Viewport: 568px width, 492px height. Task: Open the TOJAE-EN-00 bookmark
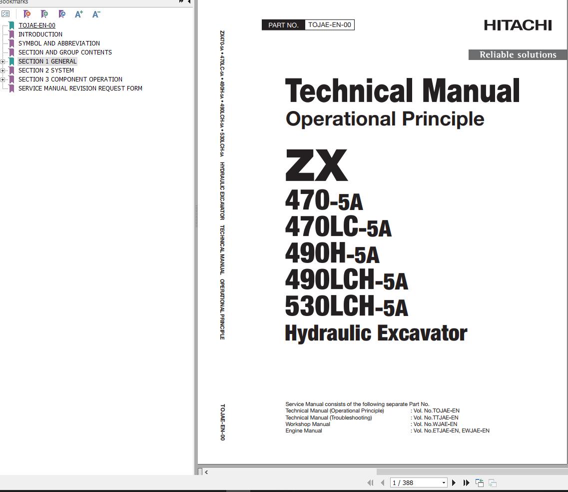point(37,25)
